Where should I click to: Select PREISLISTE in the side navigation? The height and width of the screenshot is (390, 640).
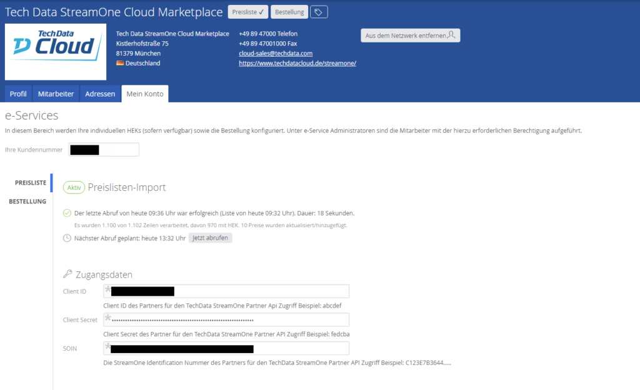31,183
